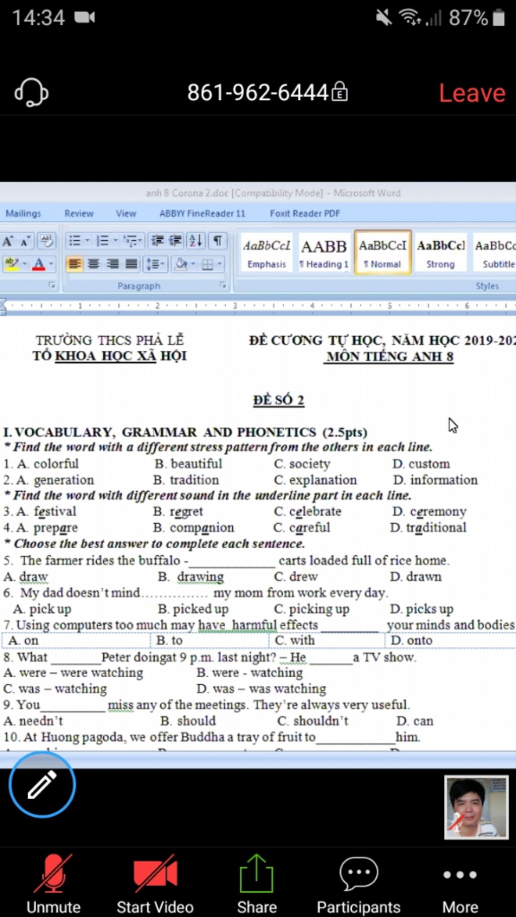This screenshot has width=516, height=917.
Task: Click the Borders grid icon
Action: [208, 264]
